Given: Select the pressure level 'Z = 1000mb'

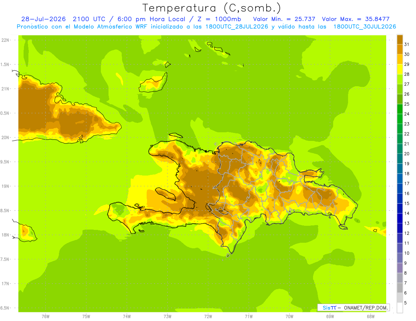Looking at the screenshot, I should [219, 19].
